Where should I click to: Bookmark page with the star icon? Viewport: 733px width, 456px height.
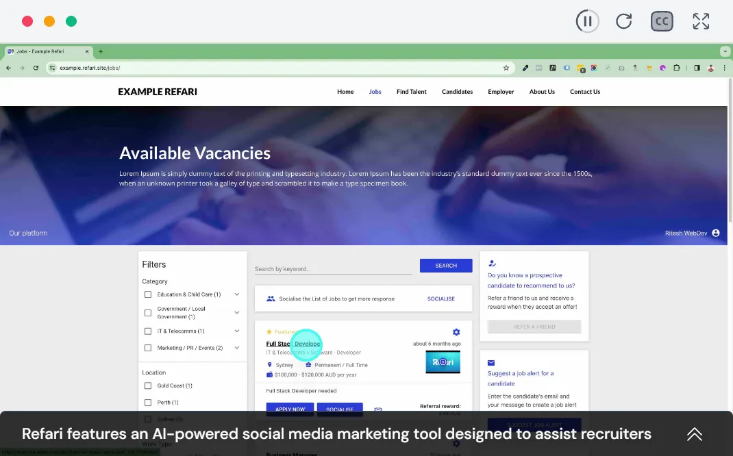(506, 68)
